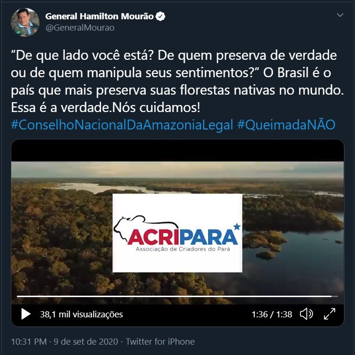Open the tweet timestamp 10:31 PM
Screen dimensions: 355x355
pyautogui.click(x=29, y=341)
